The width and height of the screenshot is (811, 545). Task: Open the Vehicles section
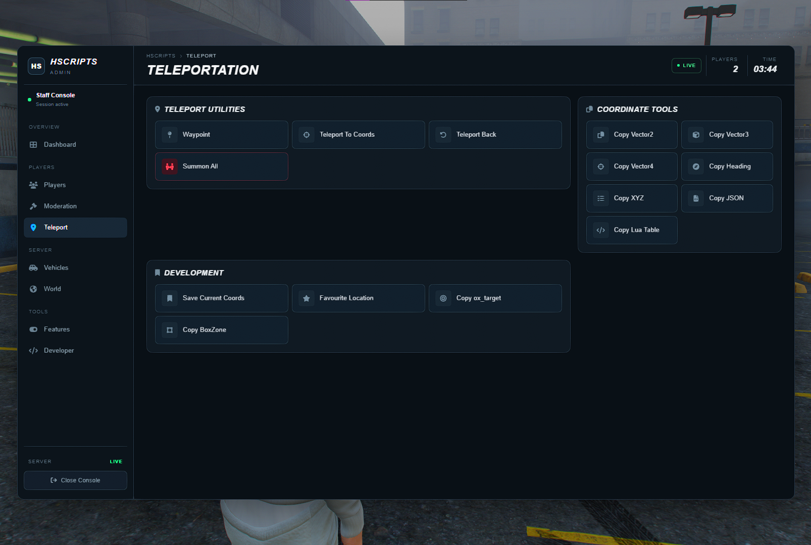pyautogui.click(x=75, y=268)
